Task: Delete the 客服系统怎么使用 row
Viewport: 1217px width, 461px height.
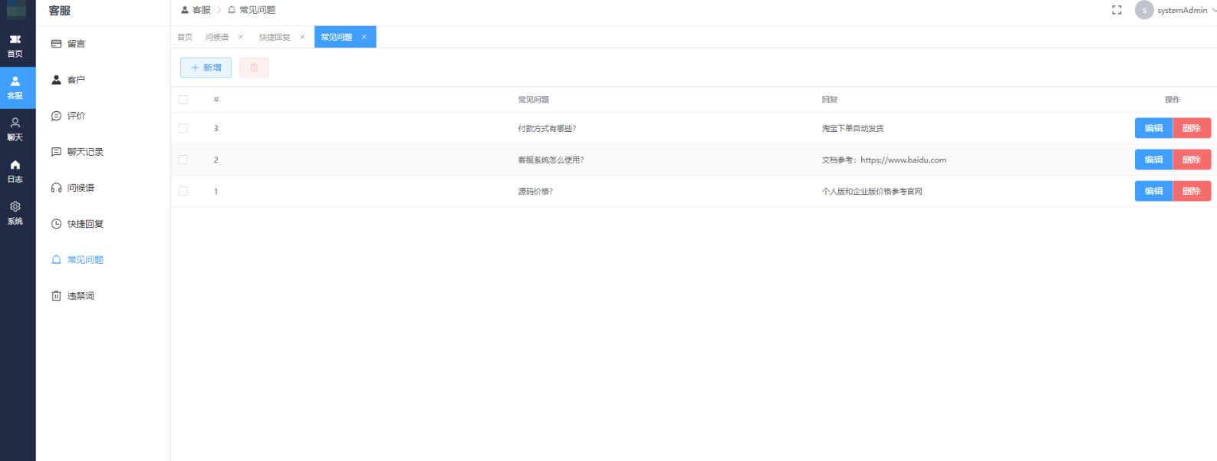Action: click(1192, 160)
